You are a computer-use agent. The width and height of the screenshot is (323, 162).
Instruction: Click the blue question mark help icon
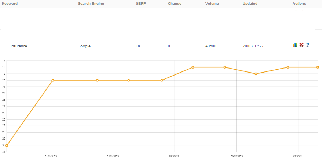pos(308,44)
